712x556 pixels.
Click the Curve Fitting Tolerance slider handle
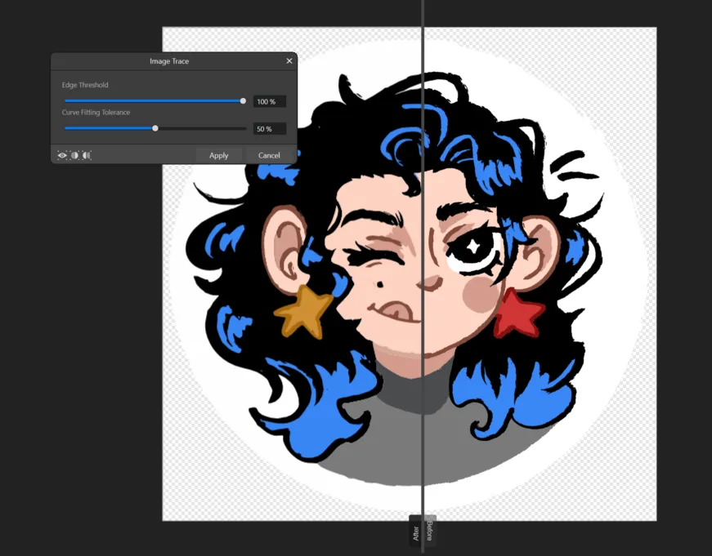(155, 128)
